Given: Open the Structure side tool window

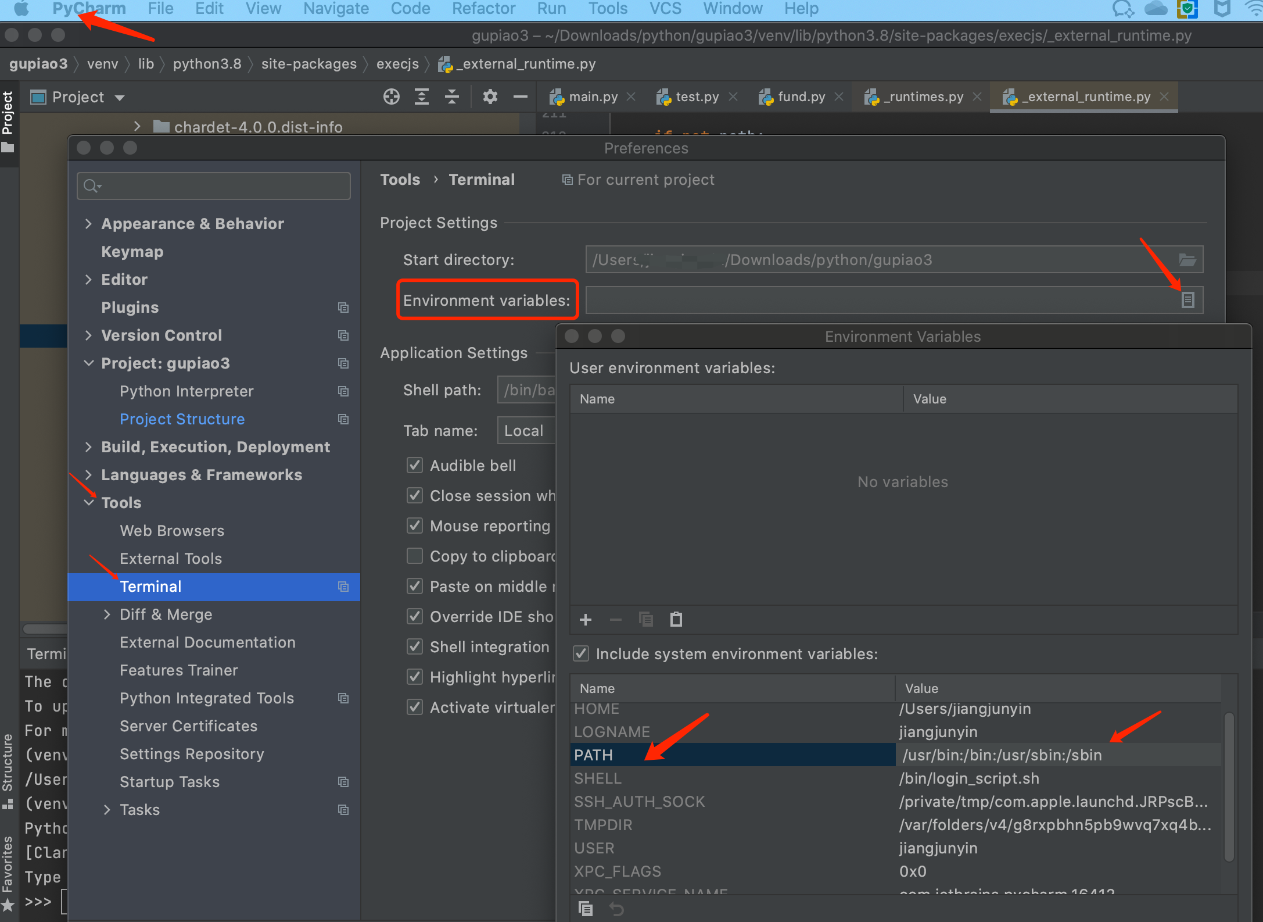Looking at the screenshot, I should point(8,770).
